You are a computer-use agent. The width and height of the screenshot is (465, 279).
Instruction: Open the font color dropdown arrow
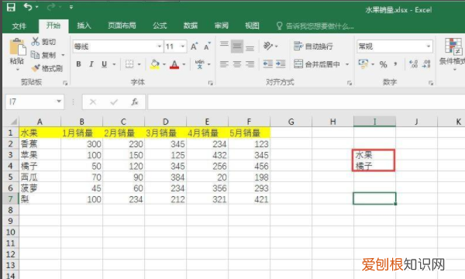(x=184, y=64)
